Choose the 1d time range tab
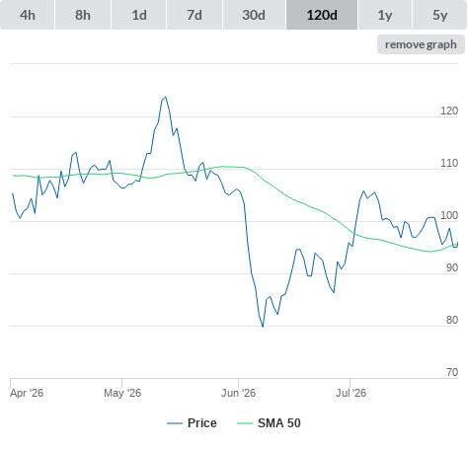Image resolution: width=468 pixels, height=449 pixels. 139,15
